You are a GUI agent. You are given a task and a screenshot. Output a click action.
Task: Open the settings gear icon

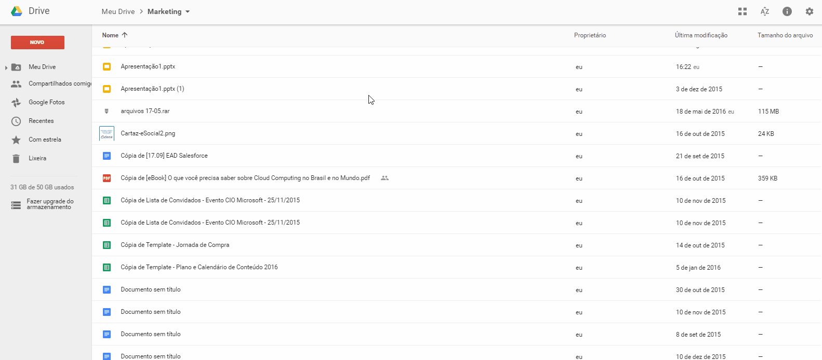pyautogui.click(x=810, y=11)
